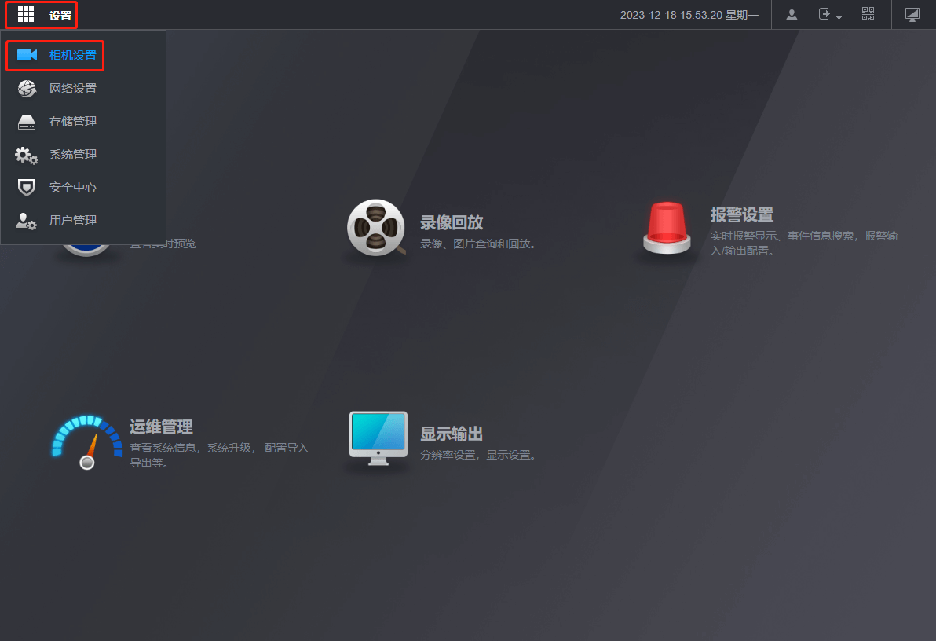Open the 显示输出 title link

pyautogui.click(x=452, y=434)
